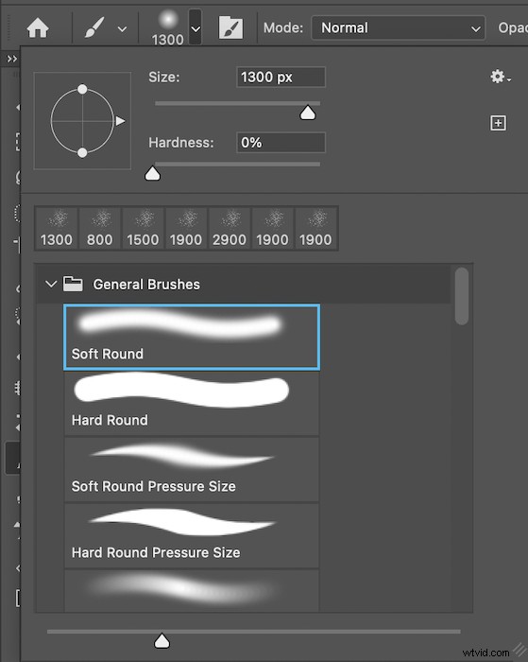Click the Size slider handle

coord(307,113)
